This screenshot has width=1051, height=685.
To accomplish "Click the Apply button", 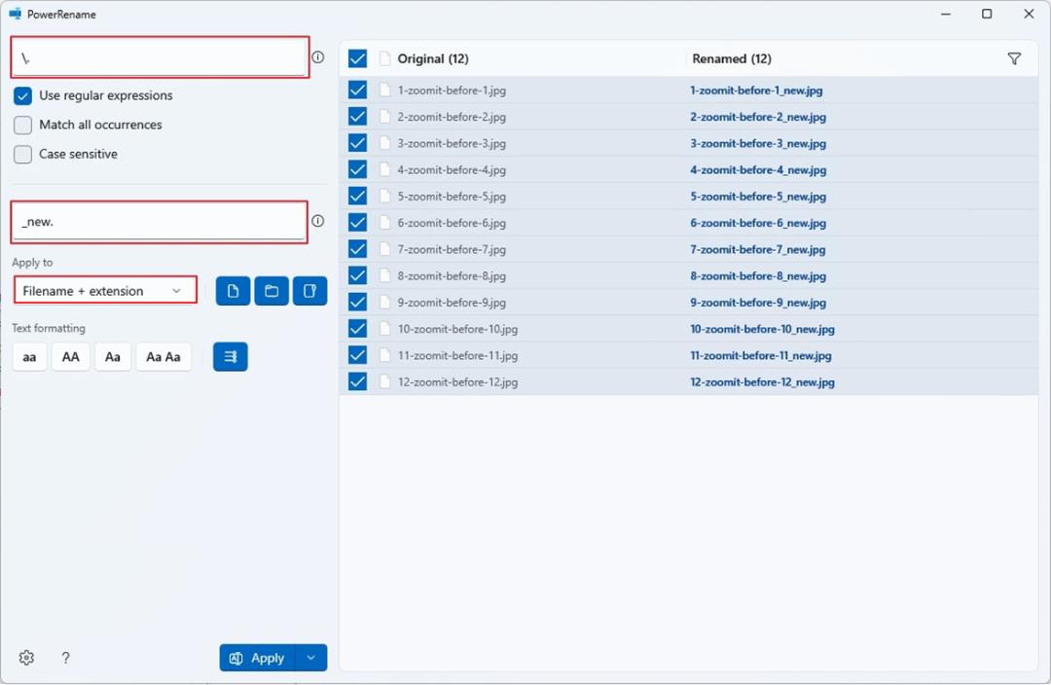I will [x=257, y=658].
